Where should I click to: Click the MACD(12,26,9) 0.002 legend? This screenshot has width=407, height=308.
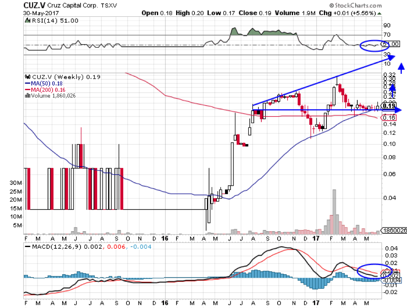(67, 247)
